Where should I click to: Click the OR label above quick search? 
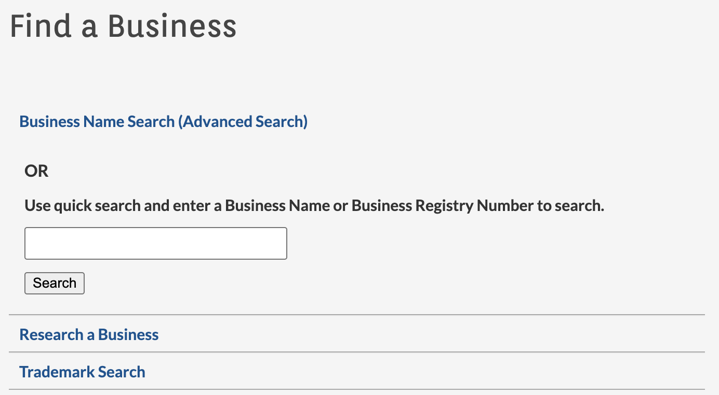[36, 171]
